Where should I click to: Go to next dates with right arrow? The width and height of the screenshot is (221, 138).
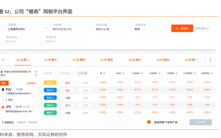(210, 60)
